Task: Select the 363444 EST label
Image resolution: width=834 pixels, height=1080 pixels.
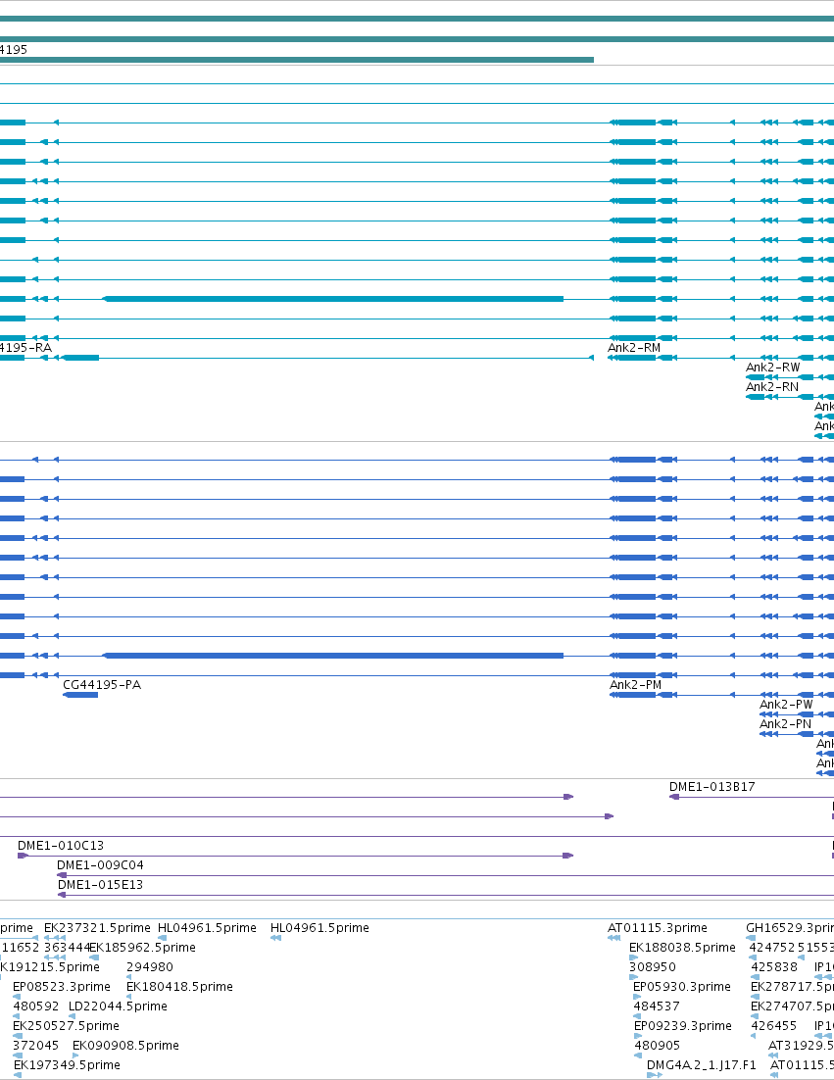Action: tap(67, 948)
